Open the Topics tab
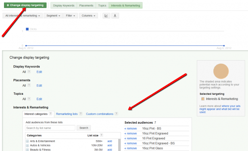The image size is (248, 151). pos(102,6)
